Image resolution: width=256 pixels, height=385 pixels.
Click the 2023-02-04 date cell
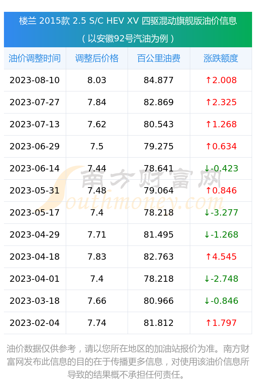35,323
